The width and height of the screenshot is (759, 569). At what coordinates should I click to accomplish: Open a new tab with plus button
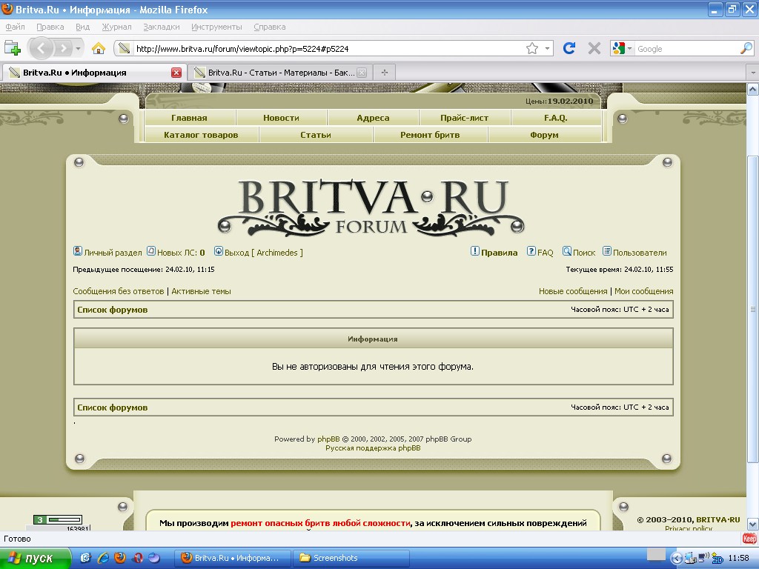(384, 73)
